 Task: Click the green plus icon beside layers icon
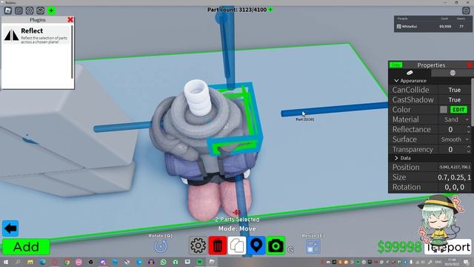pyautogui.click(x=51, y=10)
